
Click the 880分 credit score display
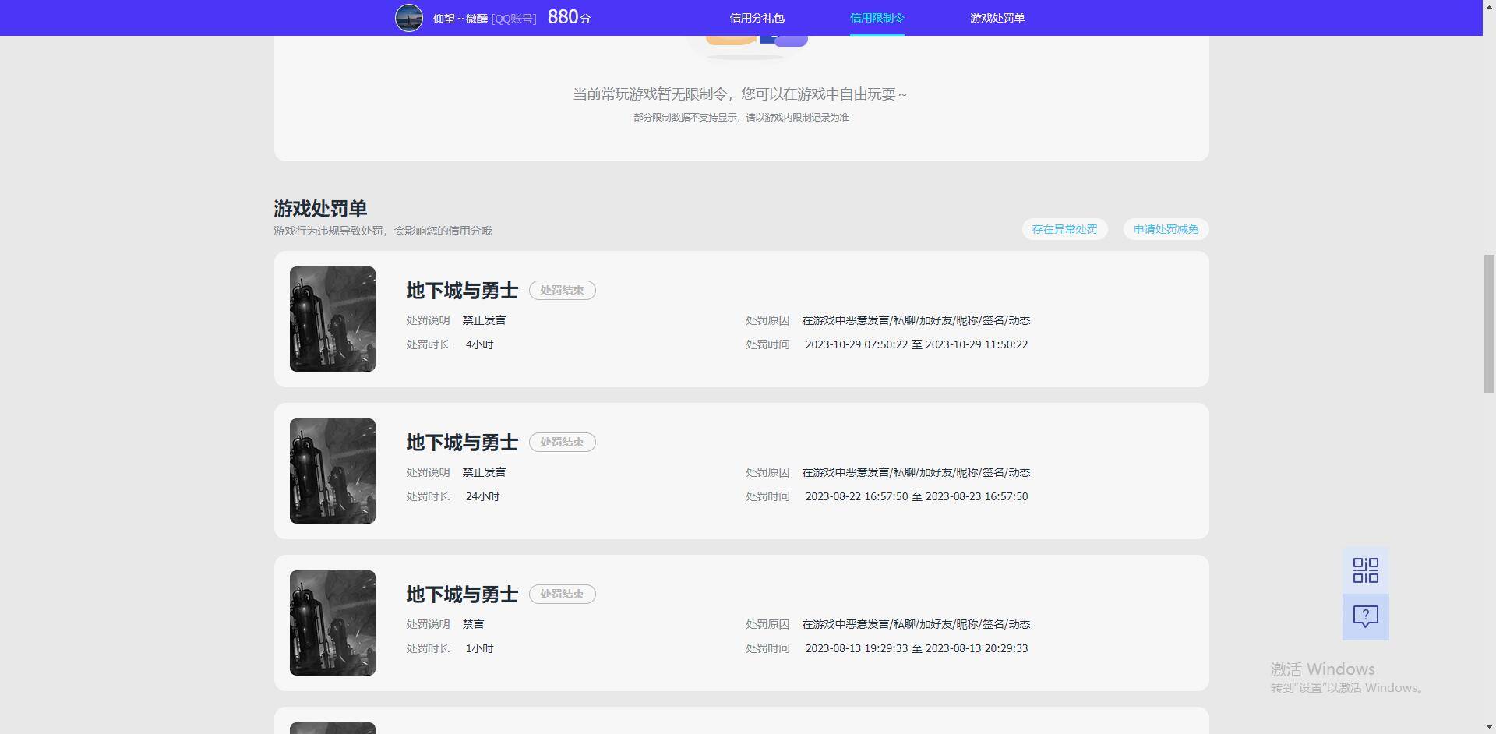(x=570, y=16)
